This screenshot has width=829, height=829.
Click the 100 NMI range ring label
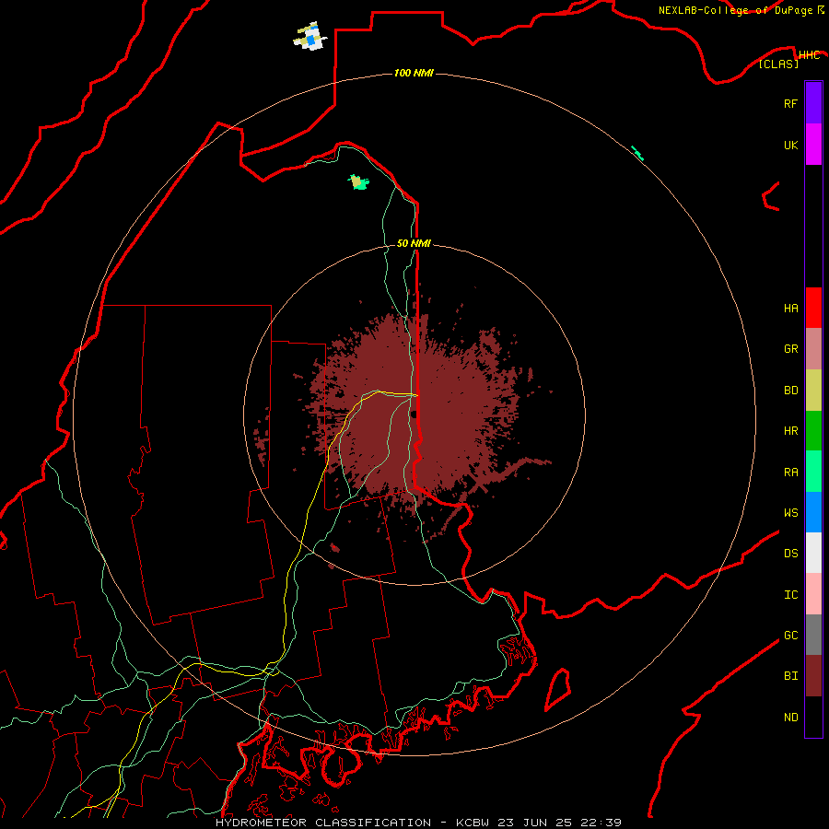click(414, 73)
